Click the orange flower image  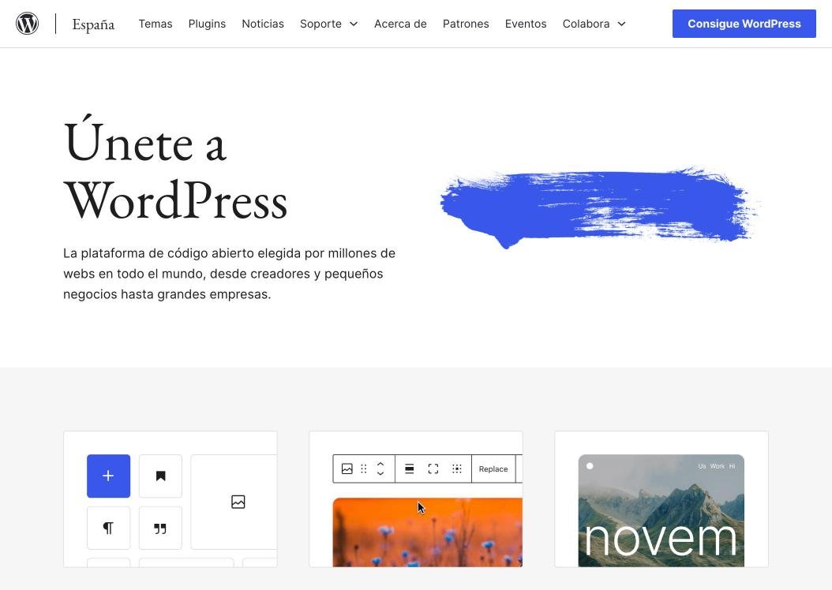427,532
